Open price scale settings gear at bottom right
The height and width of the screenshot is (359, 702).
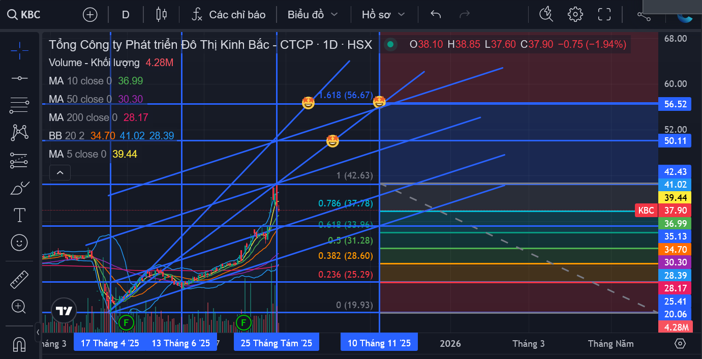(680, 344)
